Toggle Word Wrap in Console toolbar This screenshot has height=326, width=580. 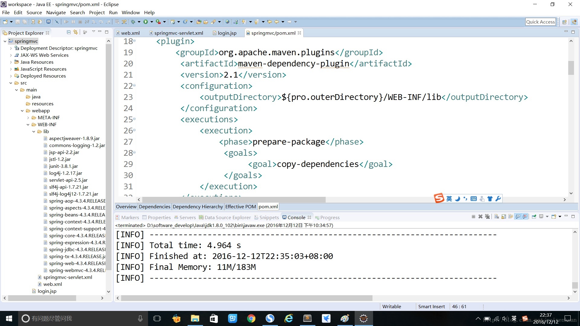pyautogui.click(x=511, y=217)
